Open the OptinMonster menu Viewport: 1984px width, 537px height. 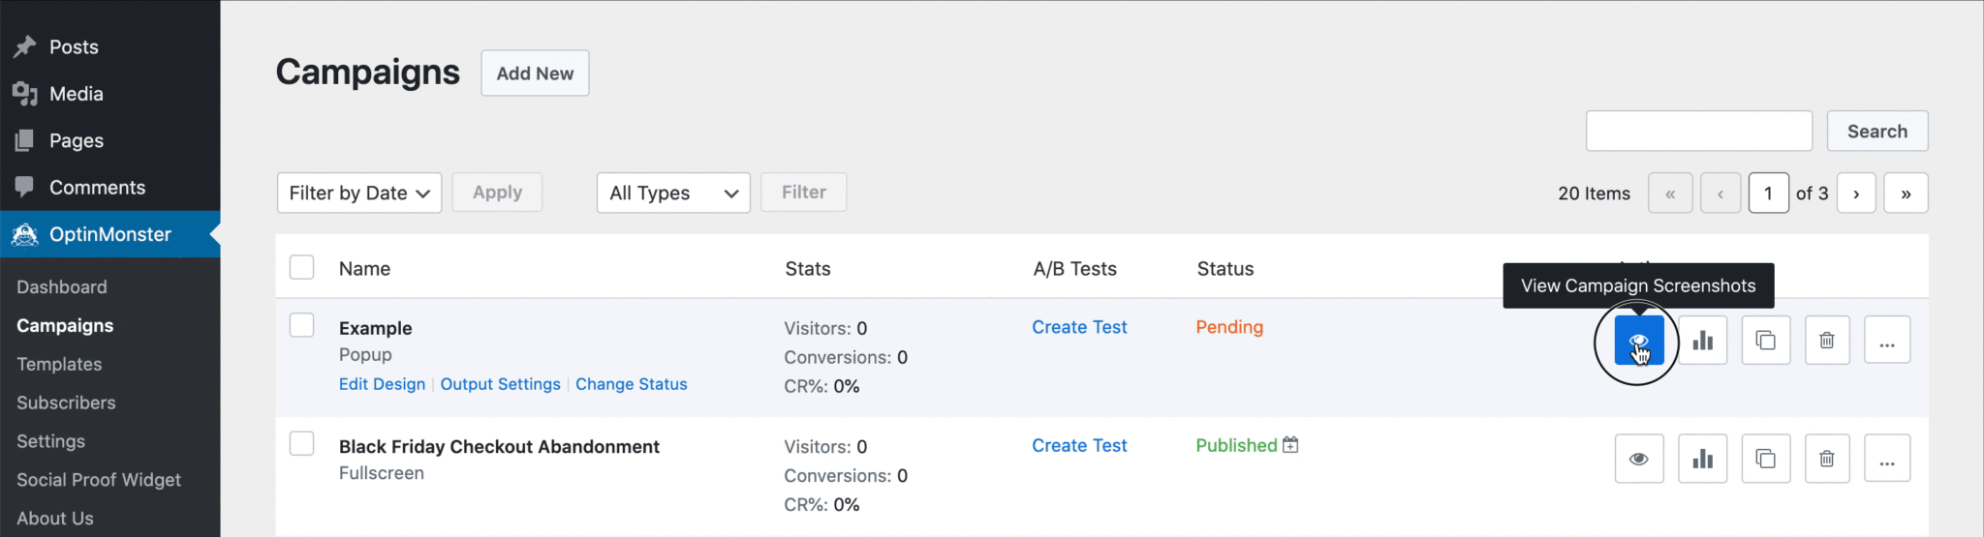[110, 234]
